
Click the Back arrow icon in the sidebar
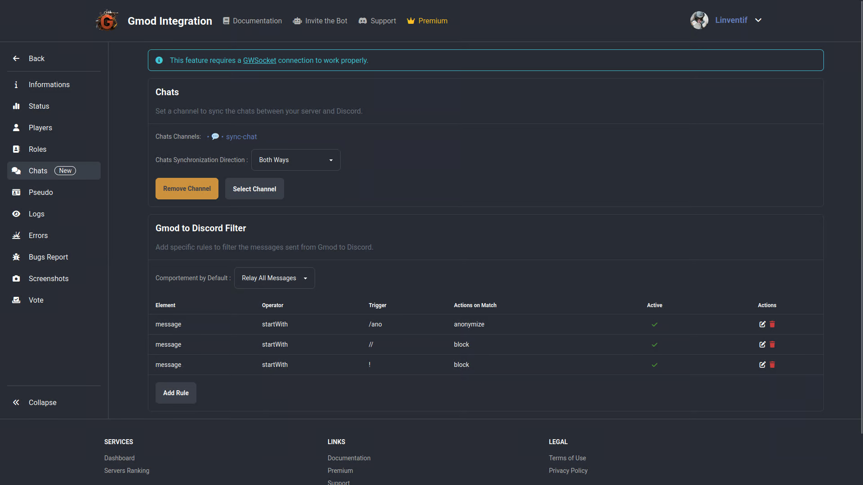pyautogui.click(x=16, y=58)
